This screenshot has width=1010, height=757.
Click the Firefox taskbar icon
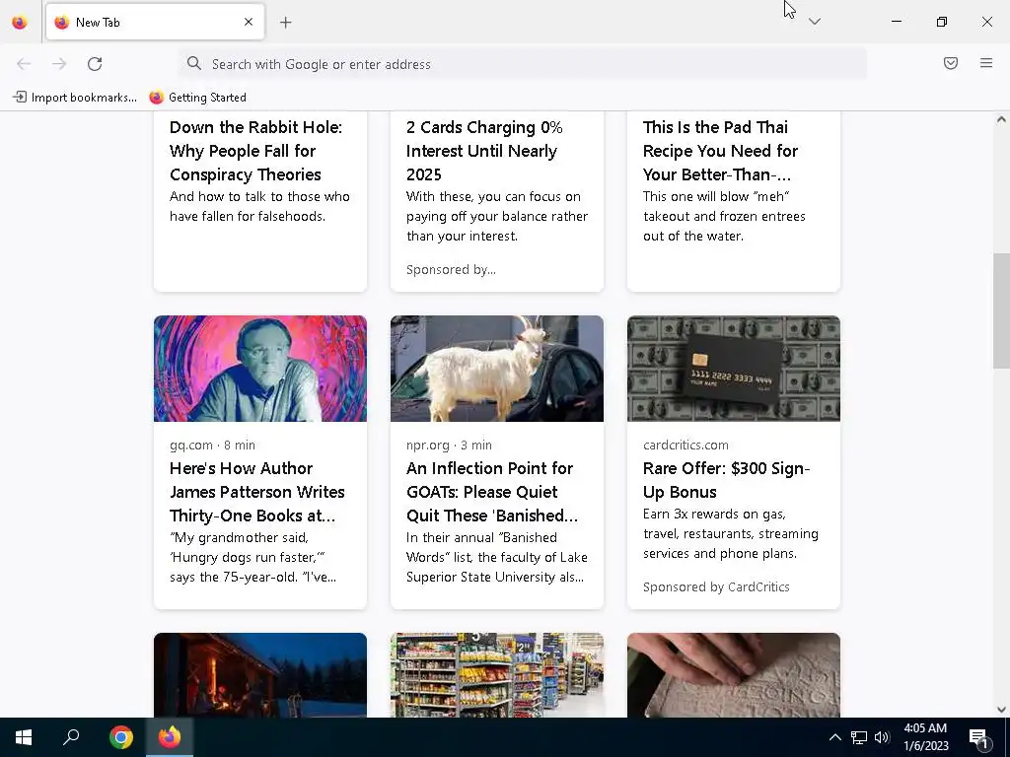click(x=170, y=737)
